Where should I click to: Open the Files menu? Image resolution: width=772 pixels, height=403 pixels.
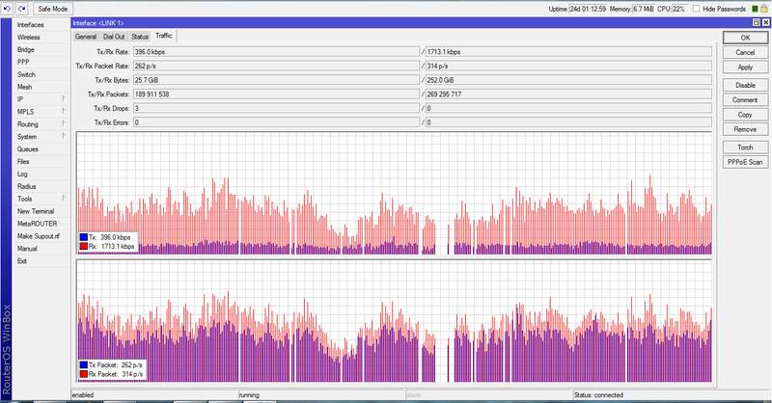pos(23,161)
